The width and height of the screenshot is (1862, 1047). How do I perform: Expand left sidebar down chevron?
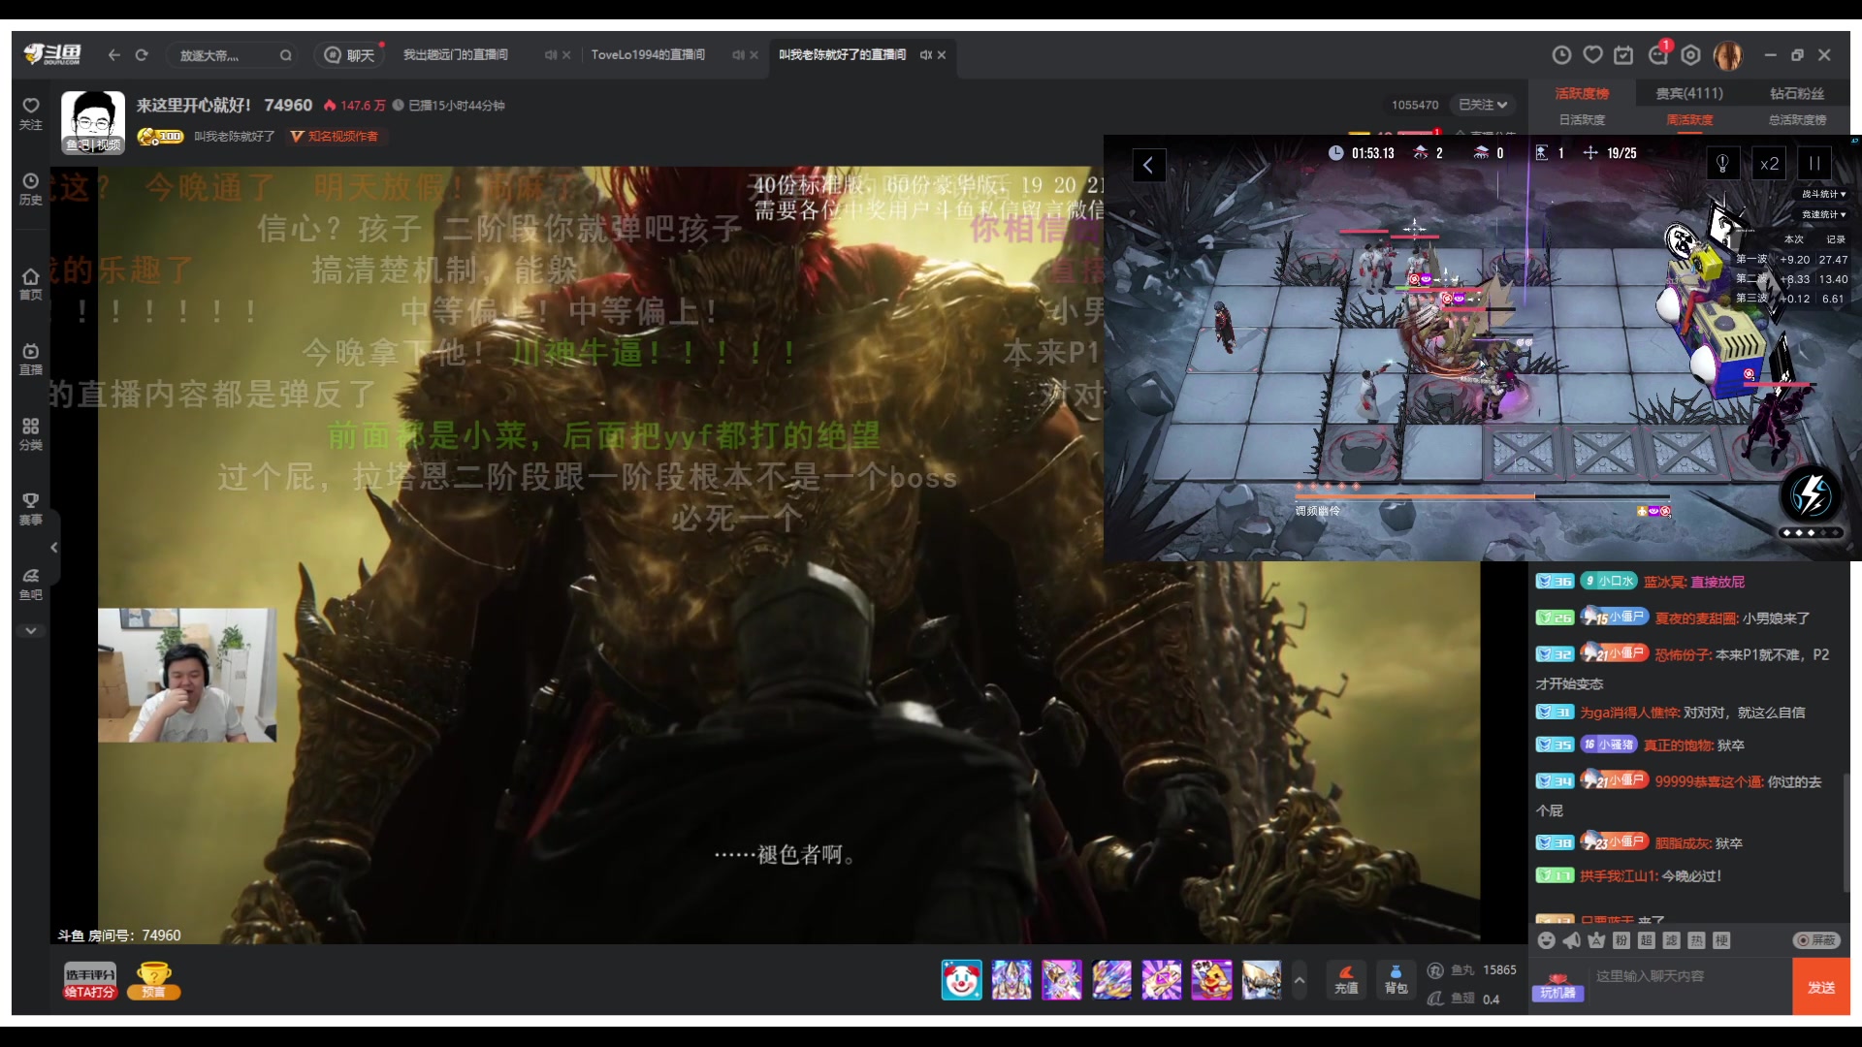(31, 630)
